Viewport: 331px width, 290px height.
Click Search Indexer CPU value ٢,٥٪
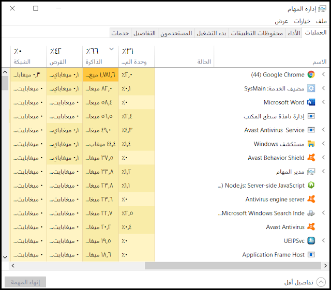137,213
